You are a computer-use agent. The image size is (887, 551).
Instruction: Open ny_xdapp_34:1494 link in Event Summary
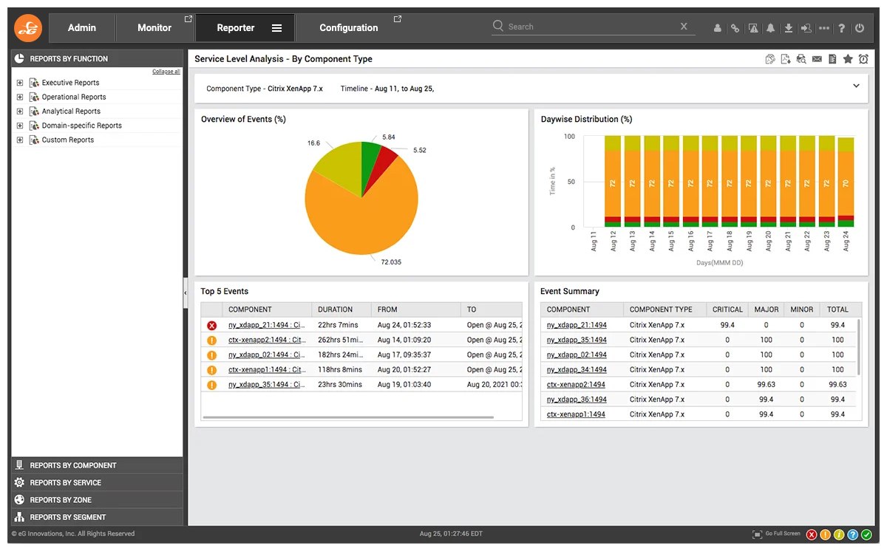[577, 370]
